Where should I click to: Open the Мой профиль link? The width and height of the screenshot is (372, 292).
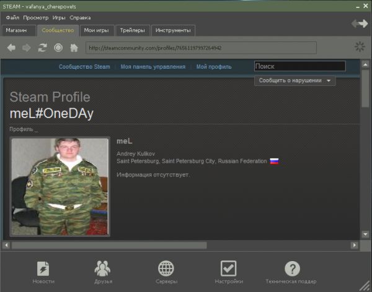(214, 67)
